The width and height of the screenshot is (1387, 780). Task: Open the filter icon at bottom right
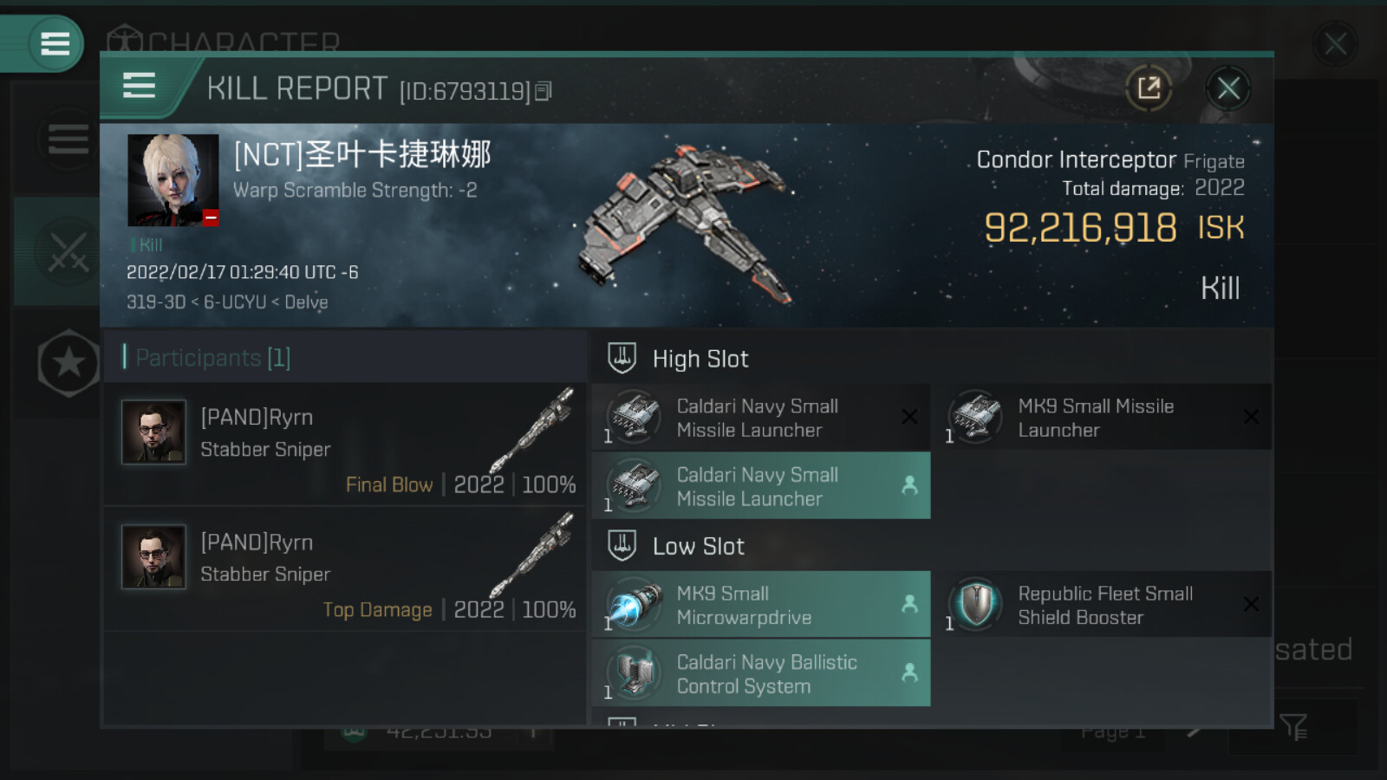[x=1293, y=726]
